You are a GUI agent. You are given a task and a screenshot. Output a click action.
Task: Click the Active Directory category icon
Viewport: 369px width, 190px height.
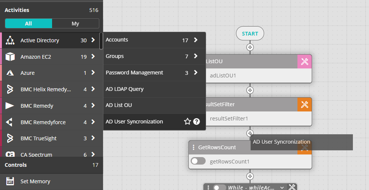click(x=10, y=40)
